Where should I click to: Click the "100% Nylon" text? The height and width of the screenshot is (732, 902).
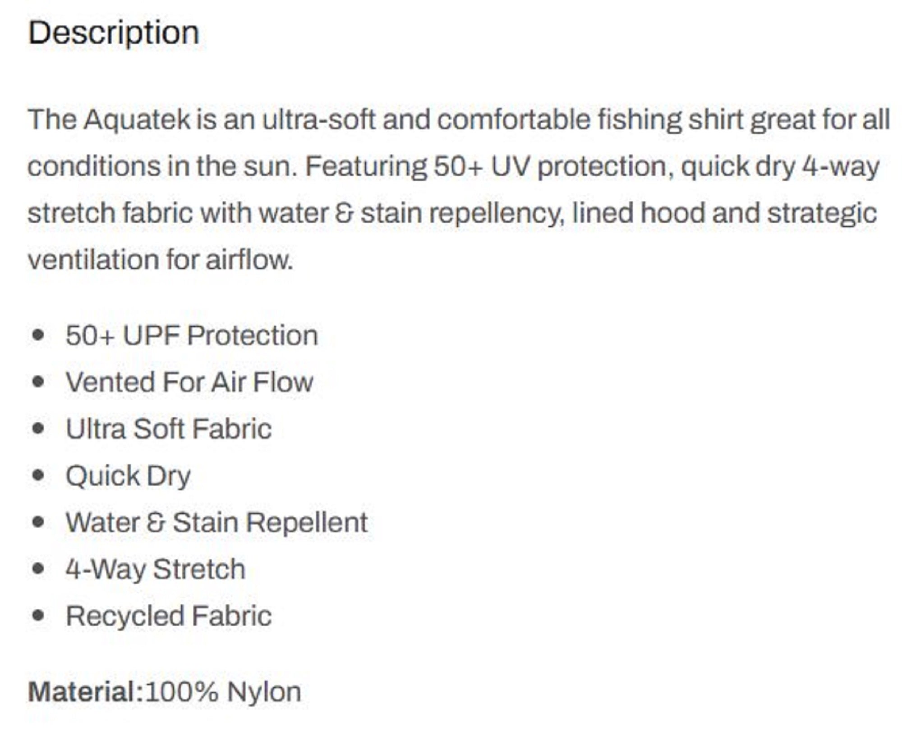pyautogui.click(x=223, y=692)
